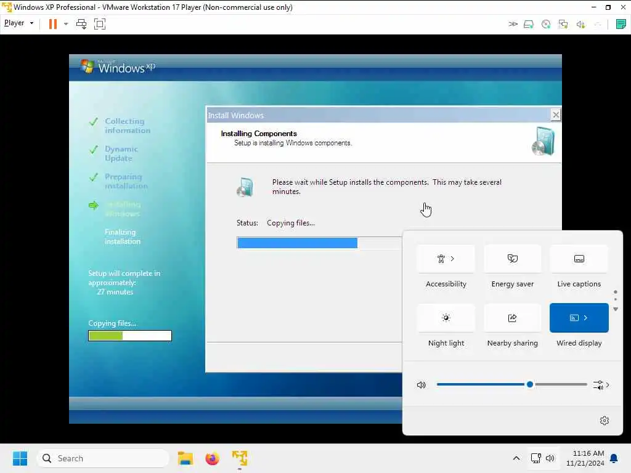Close the Install Windows dialog
The width and height of the screenshot is (631, 473).
(556, 115)
